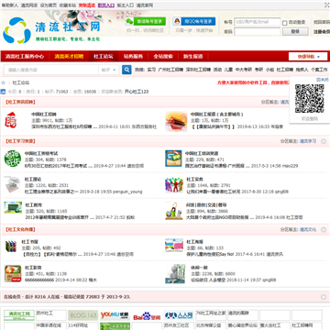Open the blackboard icon for 社工教育
The width and height of the screenshot is (330, 330).
point(13,207)
